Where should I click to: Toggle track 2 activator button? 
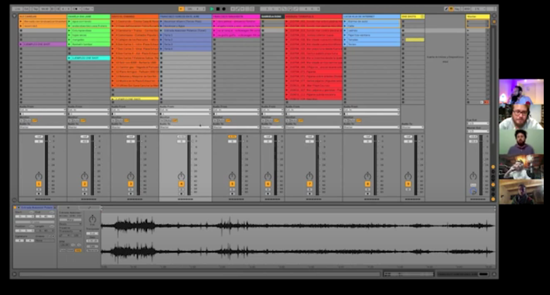[85, 184]
